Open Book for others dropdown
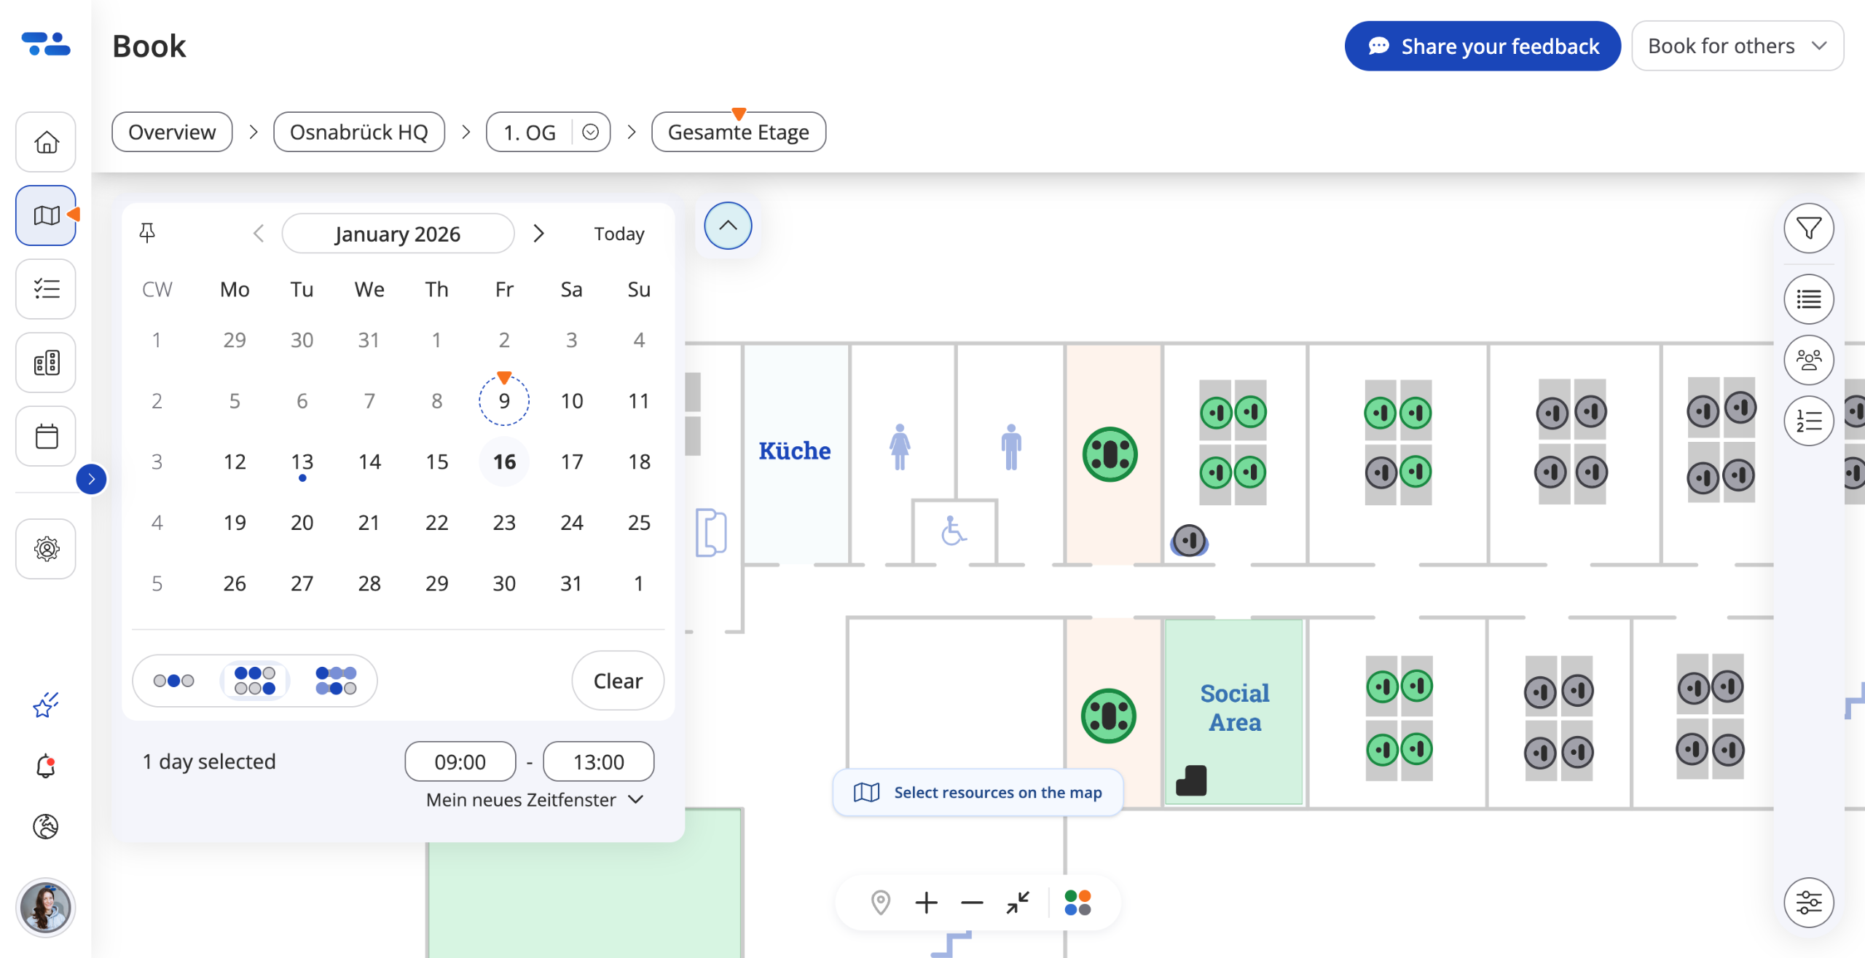Viewport: 1865px width, 958px height. coord(1737,46)
